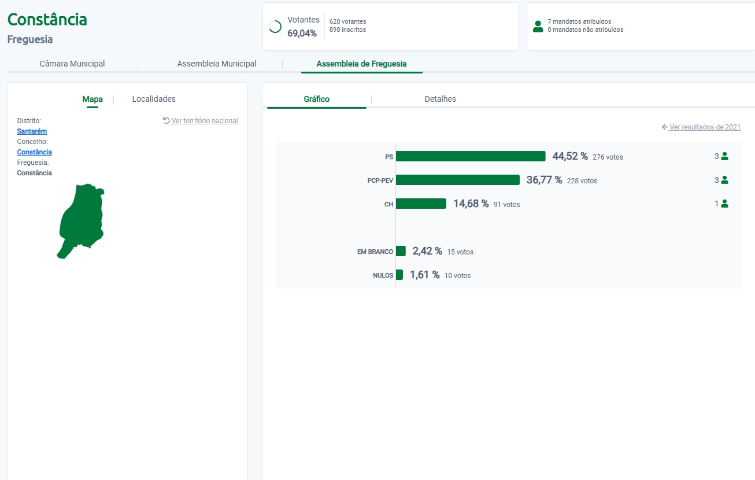Click the undo arrow beside Ver território nacional
755x480 pixels.
click(x=166, y=120)
